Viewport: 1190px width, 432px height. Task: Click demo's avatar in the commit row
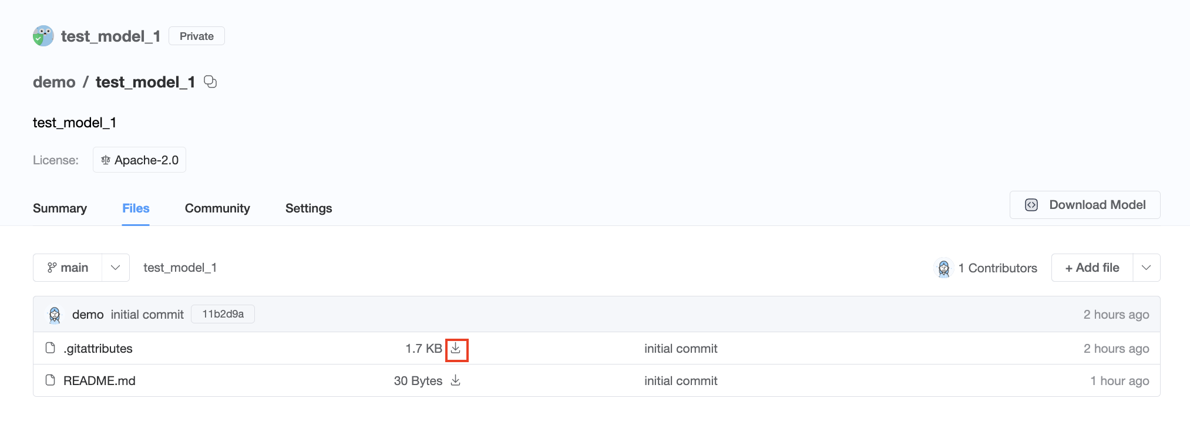(x=55, y=315)
